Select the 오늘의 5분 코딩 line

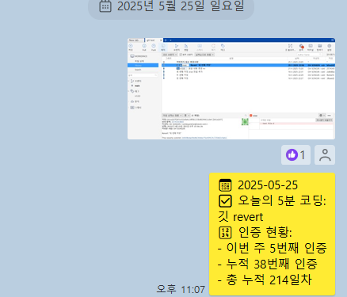(x=273, y=201)
